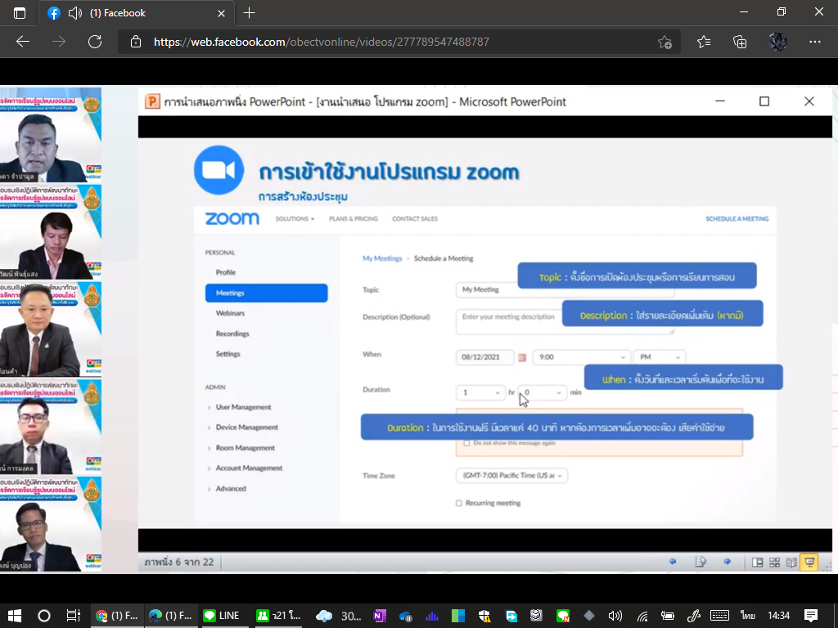Click the date field 08/12/2021
The height and width of the screenshot is (628, 838).
point(484,357)
